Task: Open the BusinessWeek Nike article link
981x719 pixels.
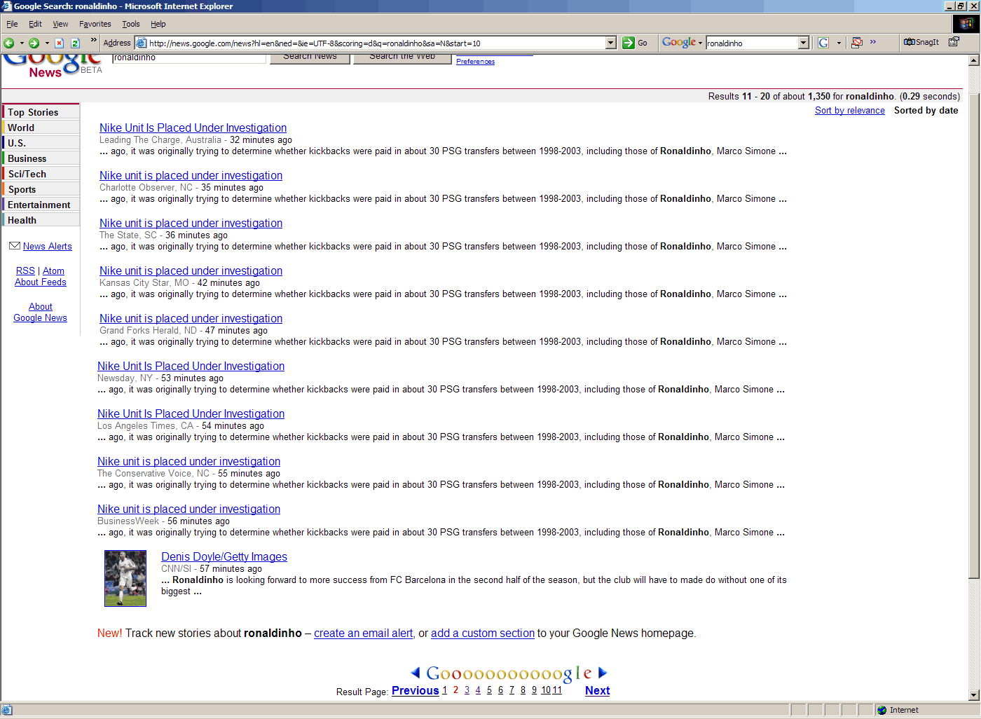Action: point(188,509)
